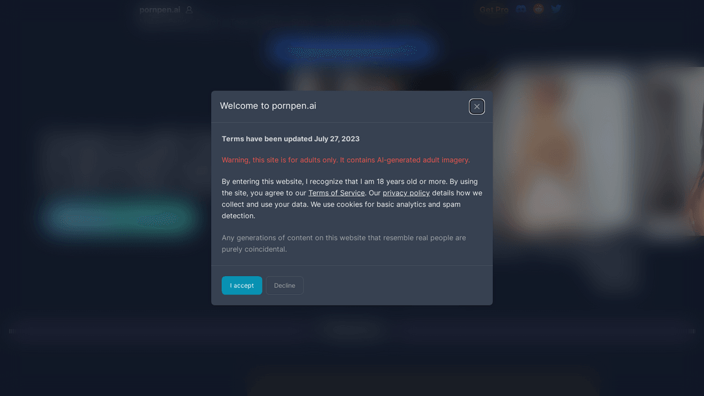Click the blurred blue button at top center
Image resolution: width=704 pixels, height=396 pixels.
351,49
